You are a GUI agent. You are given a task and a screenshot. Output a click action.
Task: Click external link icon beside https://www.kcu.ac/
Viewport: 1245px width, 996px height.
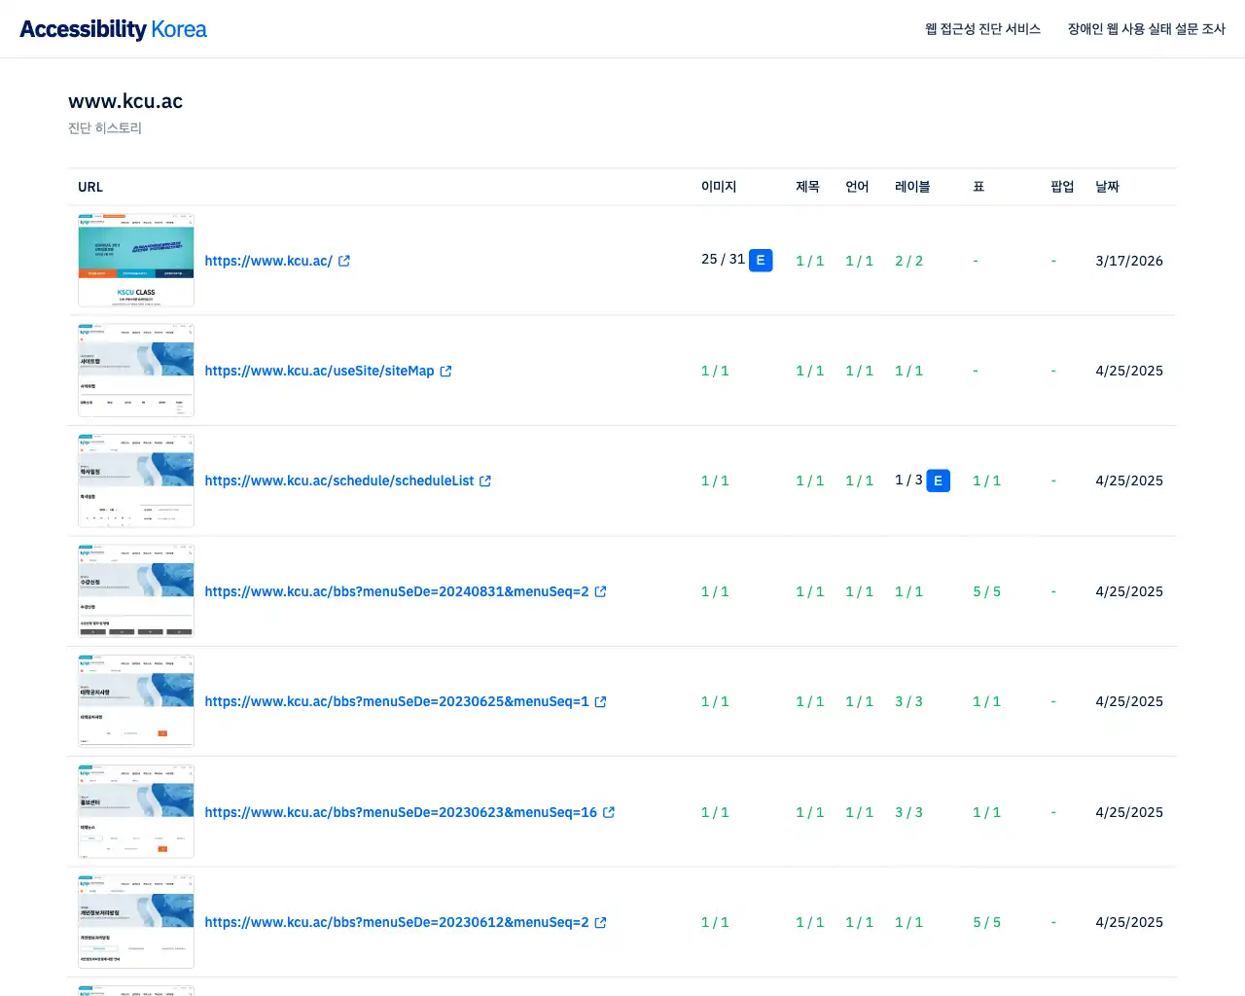pyautogui.click(x=344, y=261)
